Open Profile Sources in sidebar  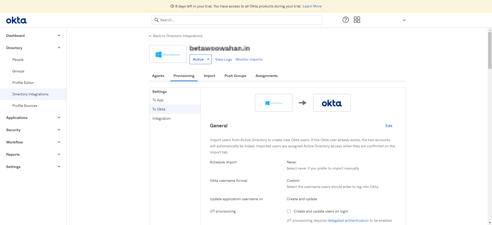point(33,106)
